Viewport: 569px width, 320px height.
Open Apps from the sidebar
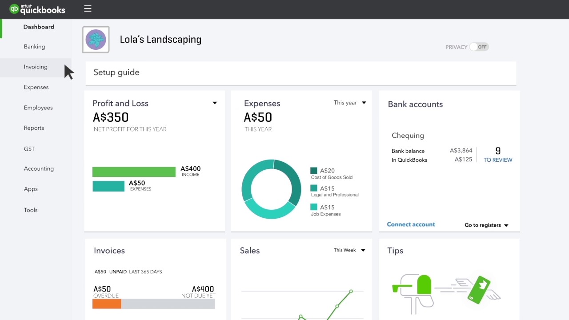coord(31,189)
